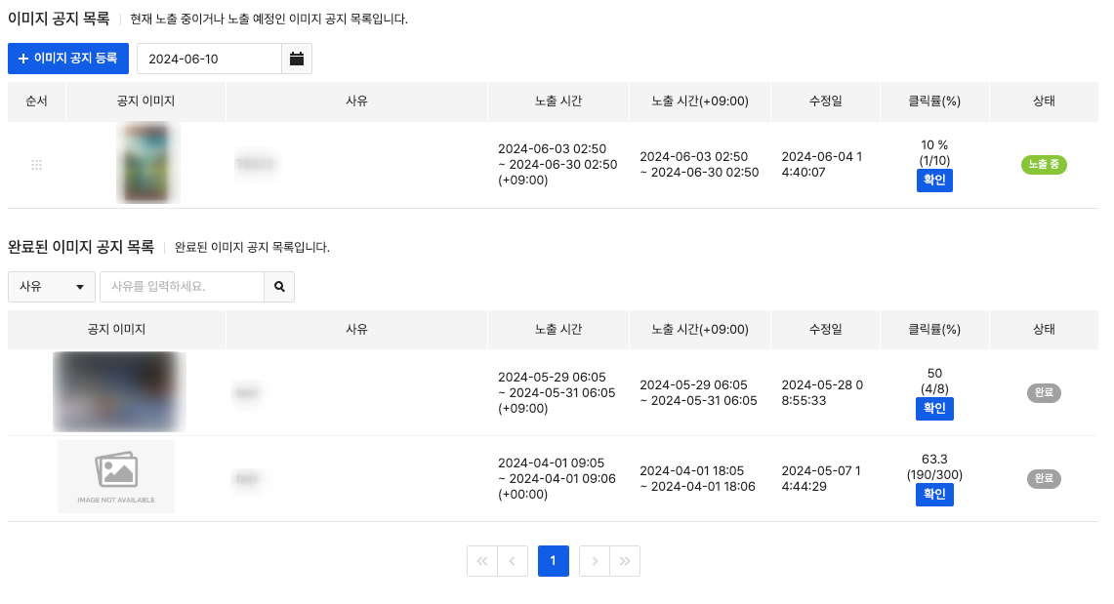
Task: Click 확인 under 63.3 (190/300) click rate
Action: [x=934, y=495]
